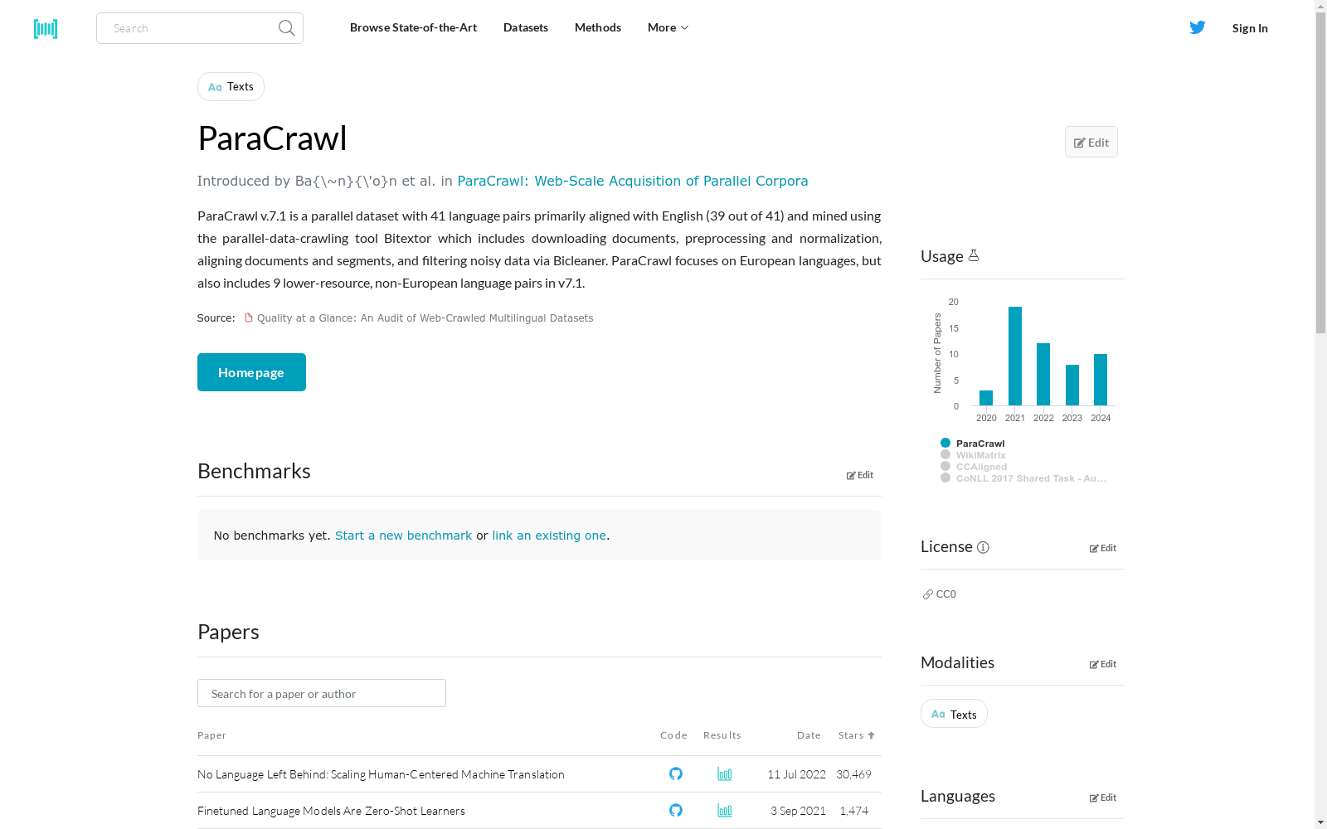Viewport: 1327px width, 829px height.
Task: Open the Datasets menu item
Action: pyautogui.click(x=525, y=27)
